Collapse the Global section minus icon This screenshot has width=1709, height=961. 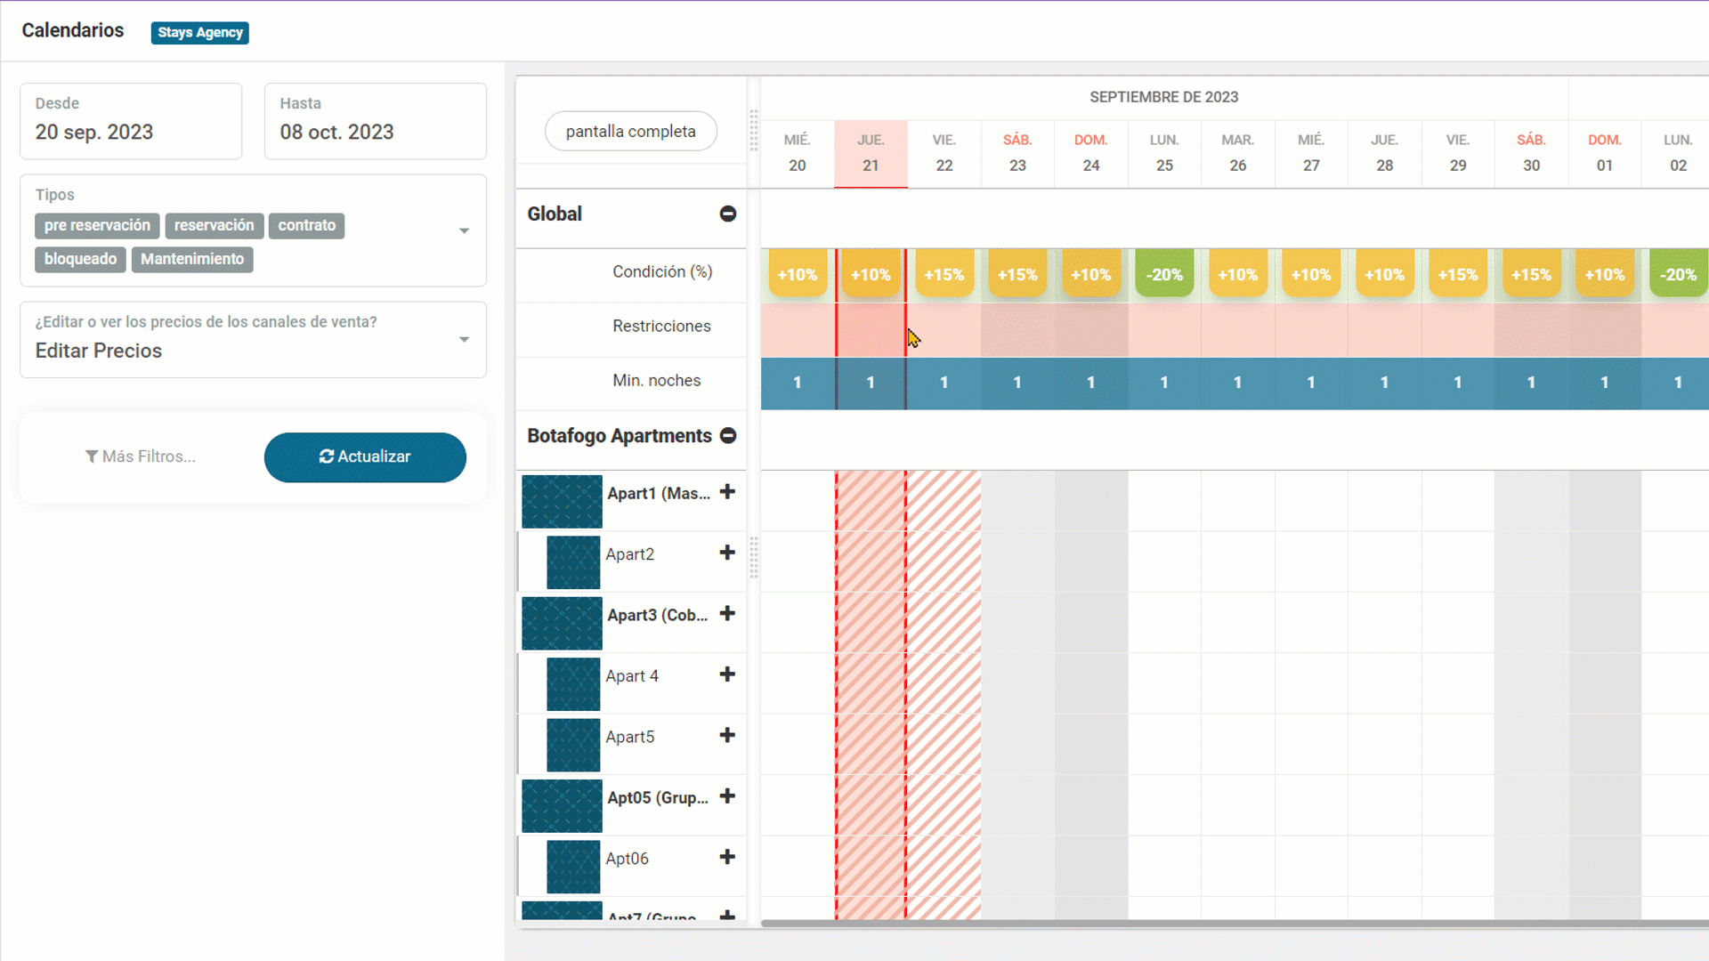[727, 214]
